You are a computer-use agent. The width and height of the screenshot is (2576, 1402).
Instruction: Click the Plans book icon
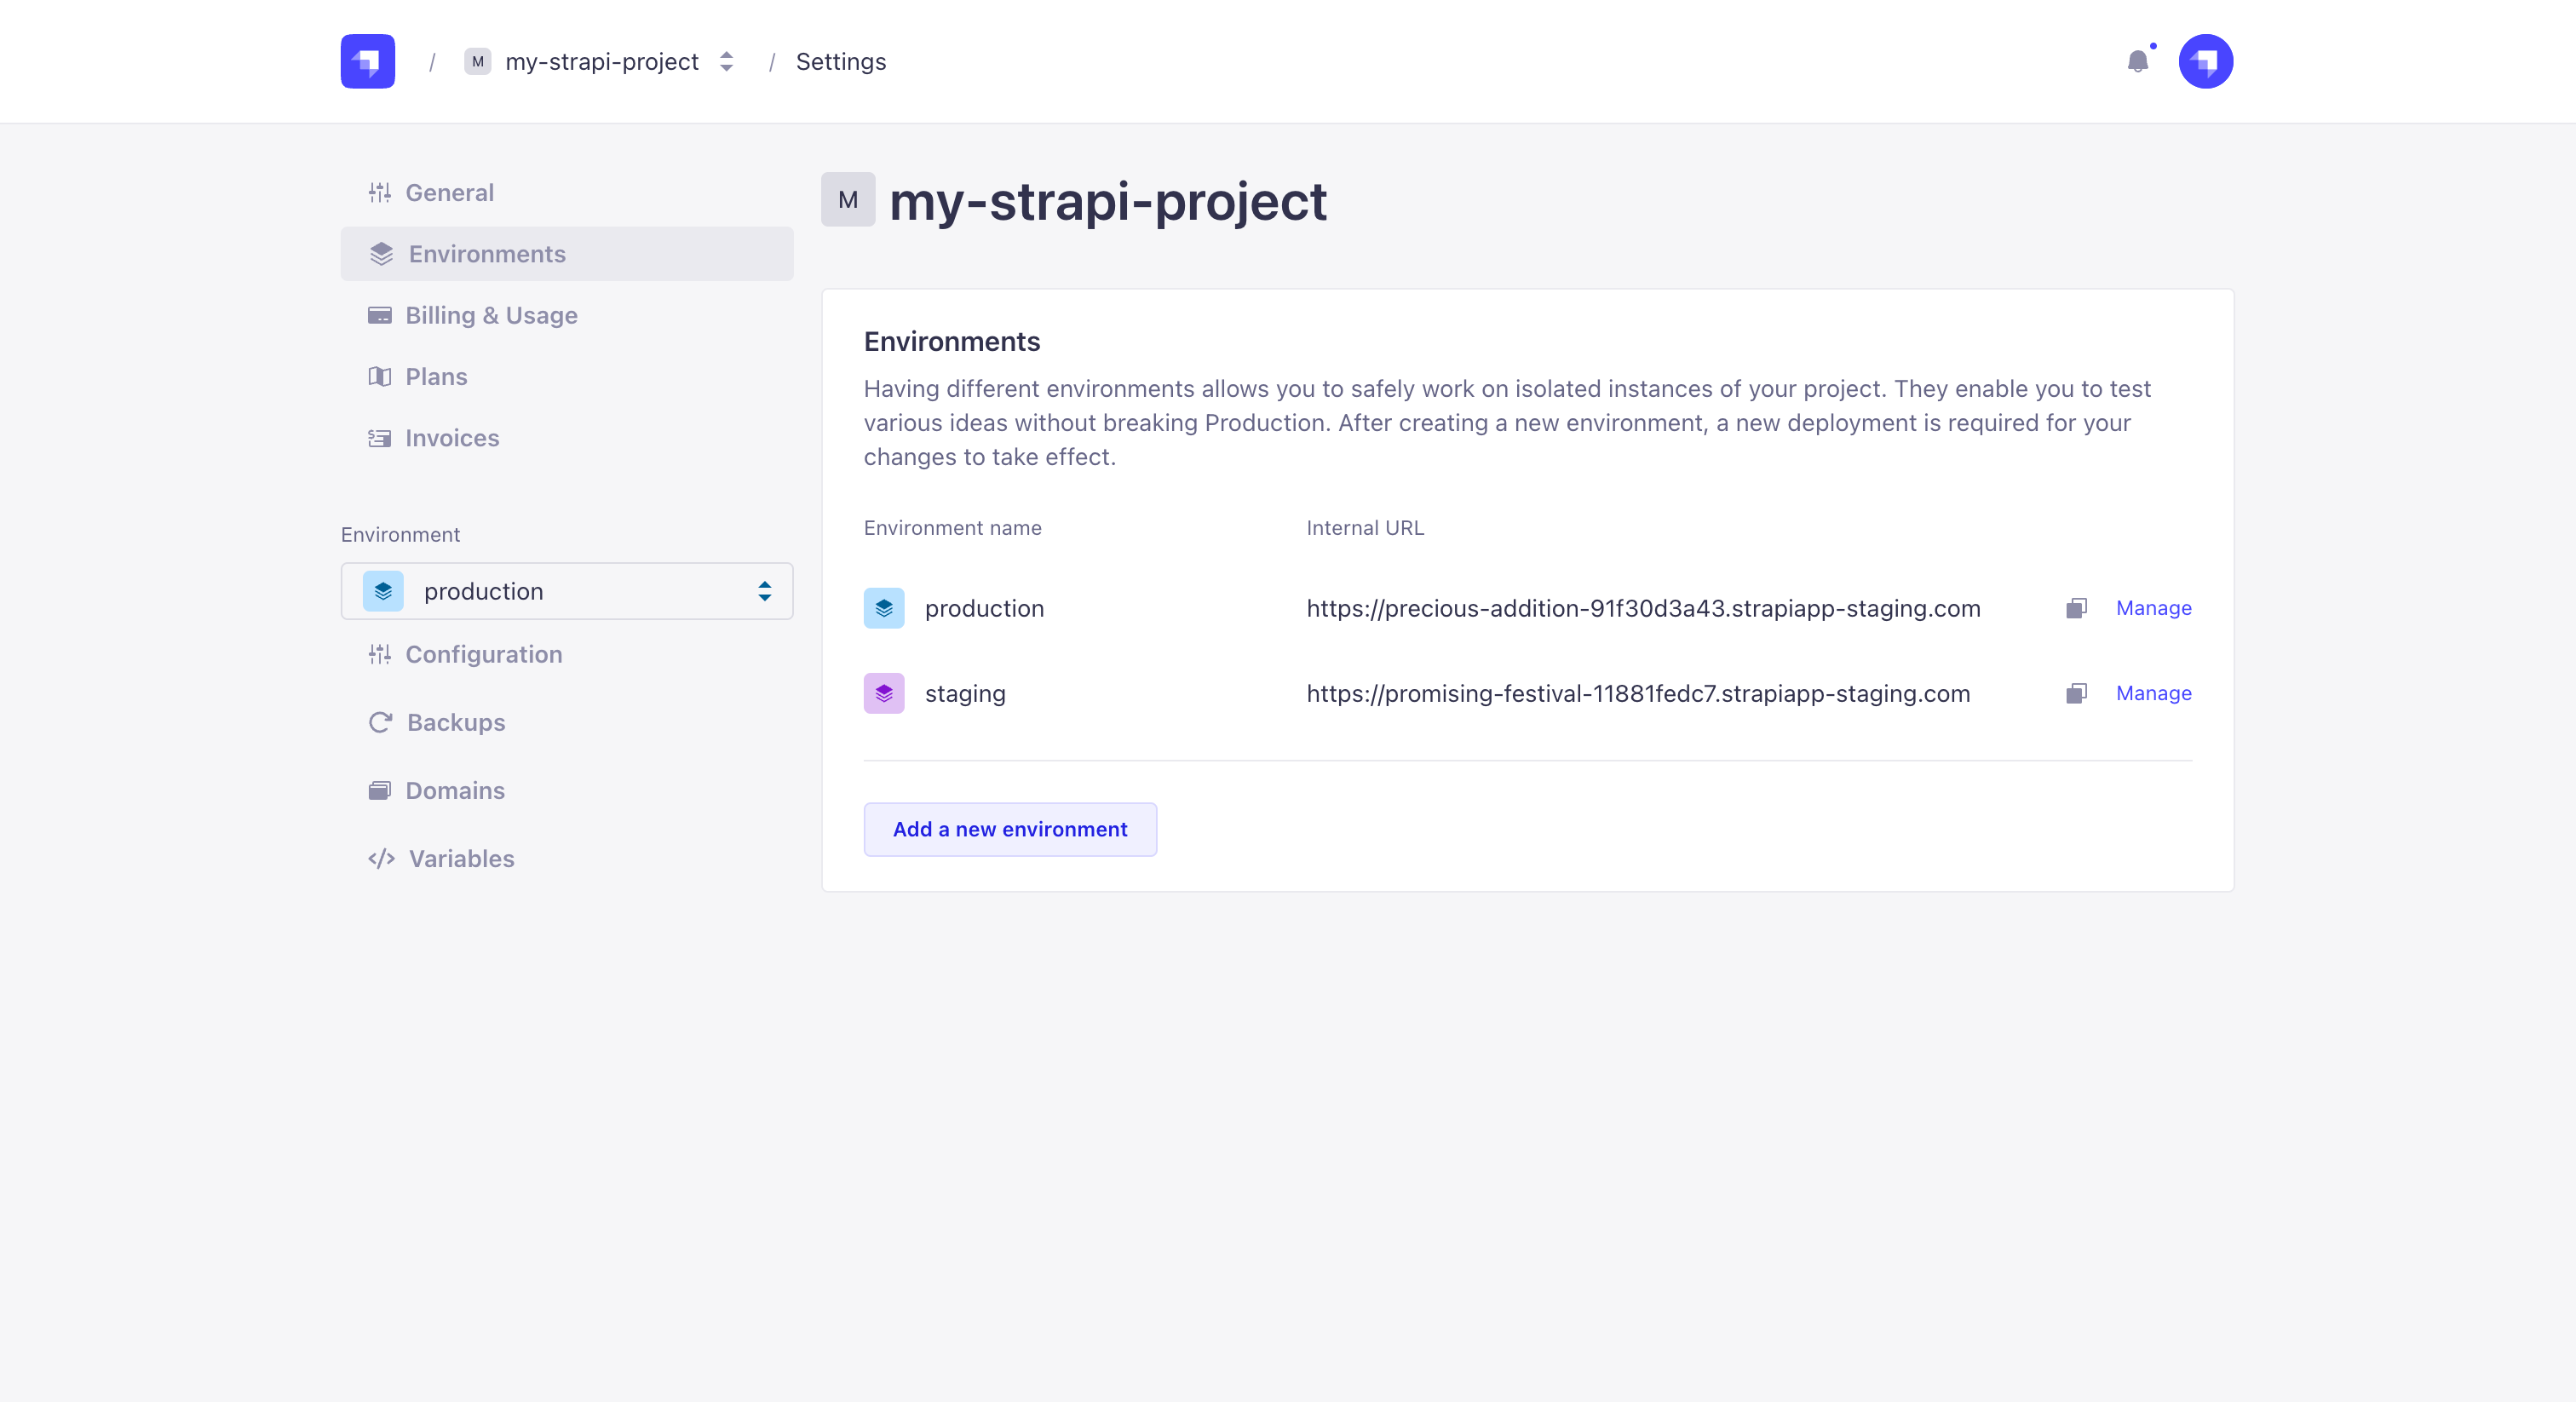tap(380, 377)
